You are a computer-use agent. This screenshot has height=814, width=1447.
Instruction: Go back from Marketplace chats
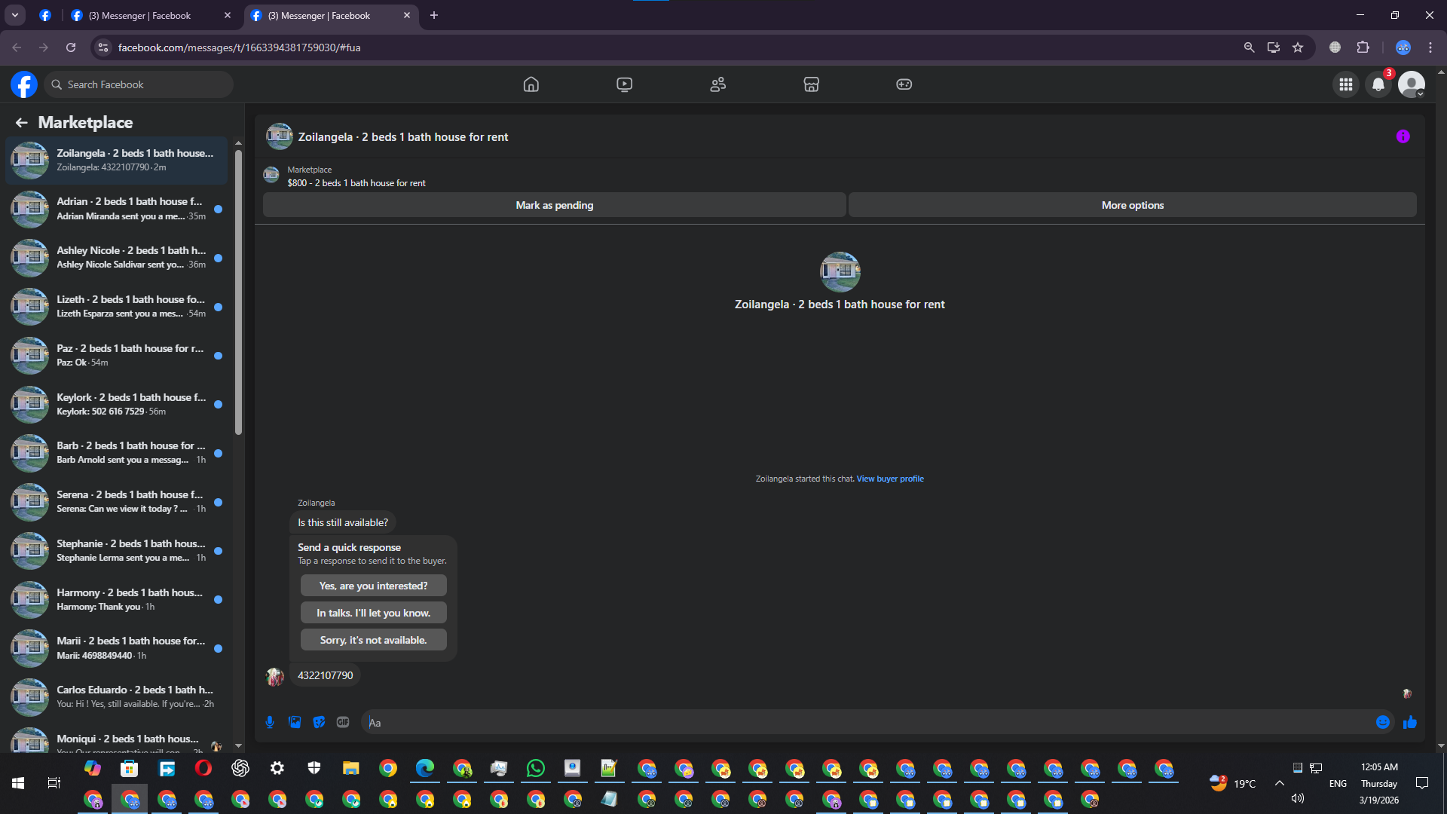pyautogui.click(x=22, y=122)
